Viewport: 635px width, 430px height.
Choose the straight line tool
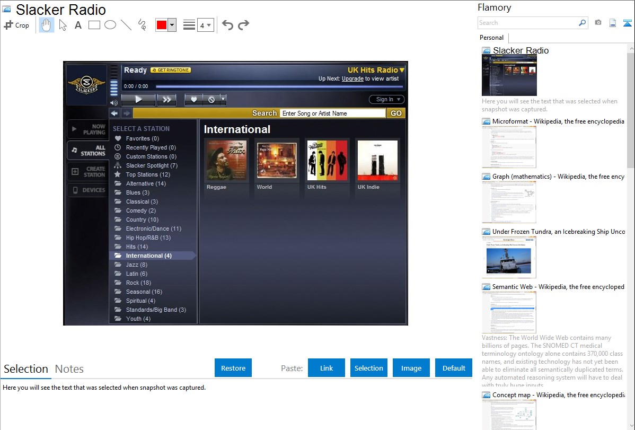coord(126,25)
